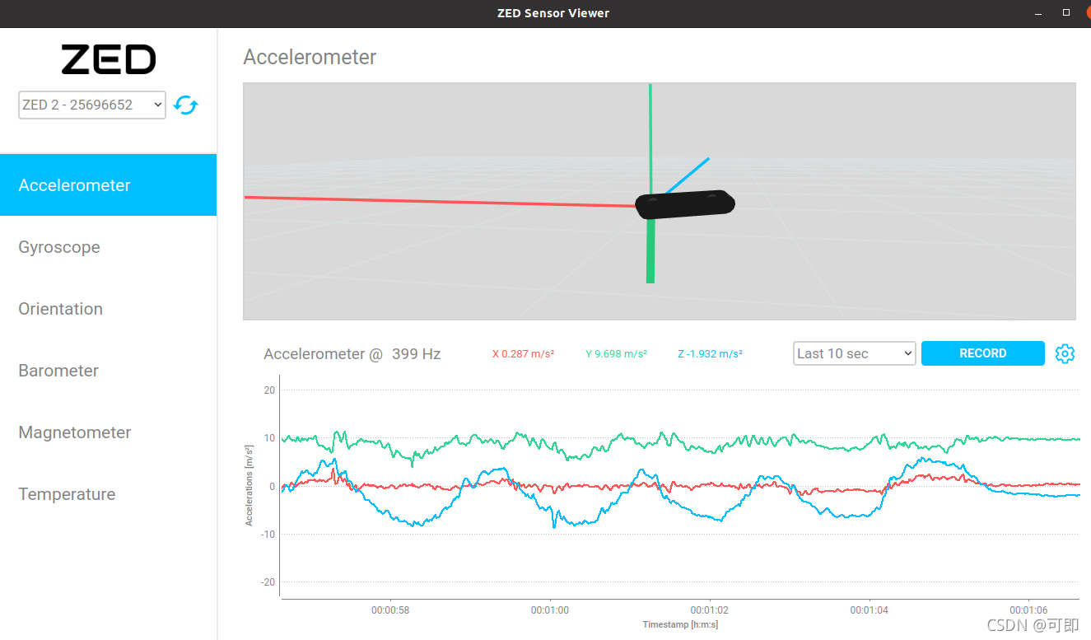Click the 00:01:02 timestamp label
The height and width of the screenshot is (640, 1091).
pos(710,611)
